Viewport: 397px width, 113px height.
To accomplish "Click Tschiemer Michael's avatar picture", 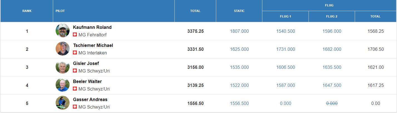I will (62, 49).
